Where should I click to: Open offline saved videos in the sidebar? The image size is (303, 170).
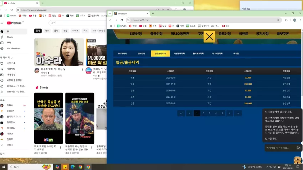click(x=16, y=91)
